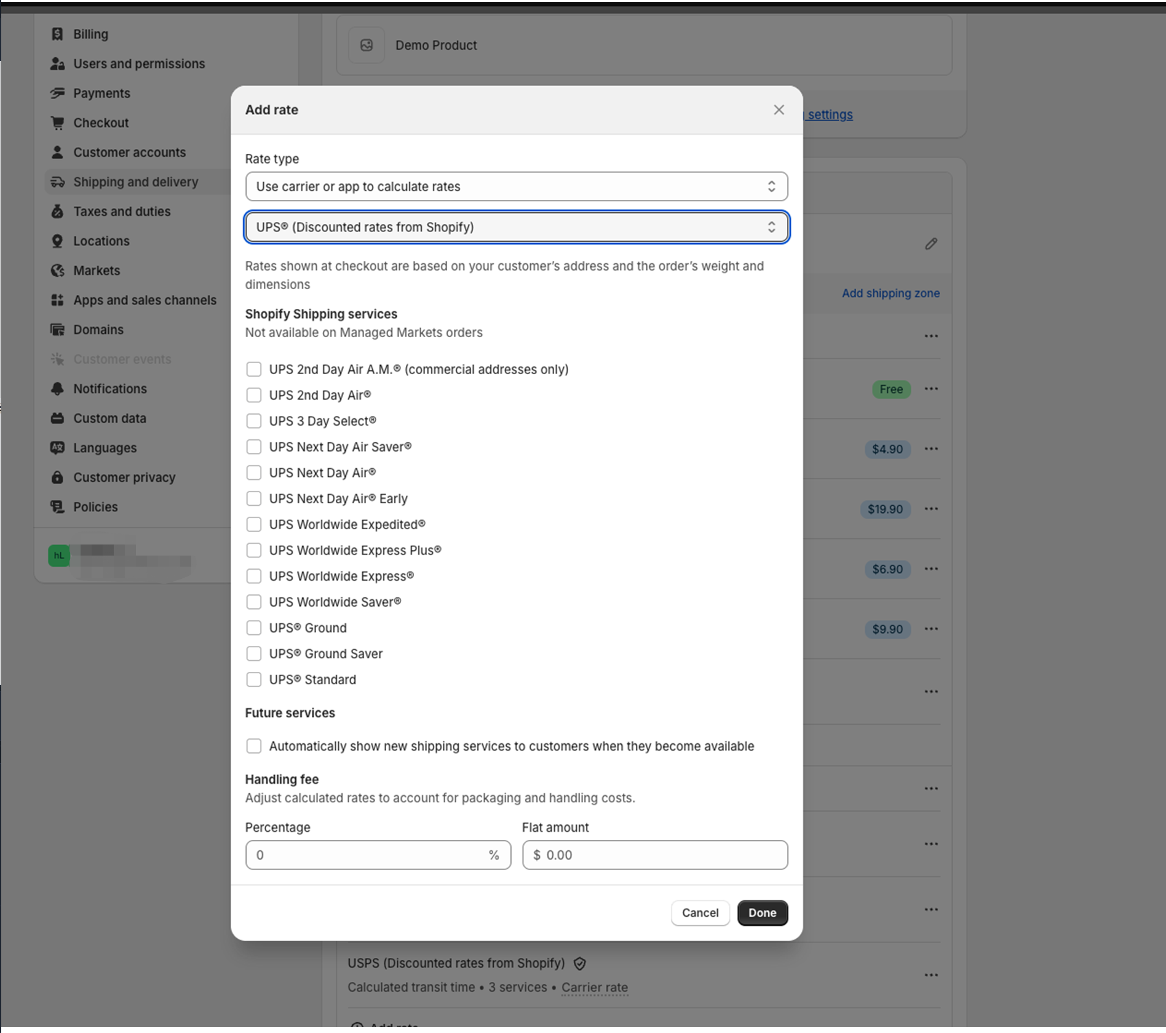Click the Billing icon in the sidebar

pyautogui.click(x=57, y=34)
